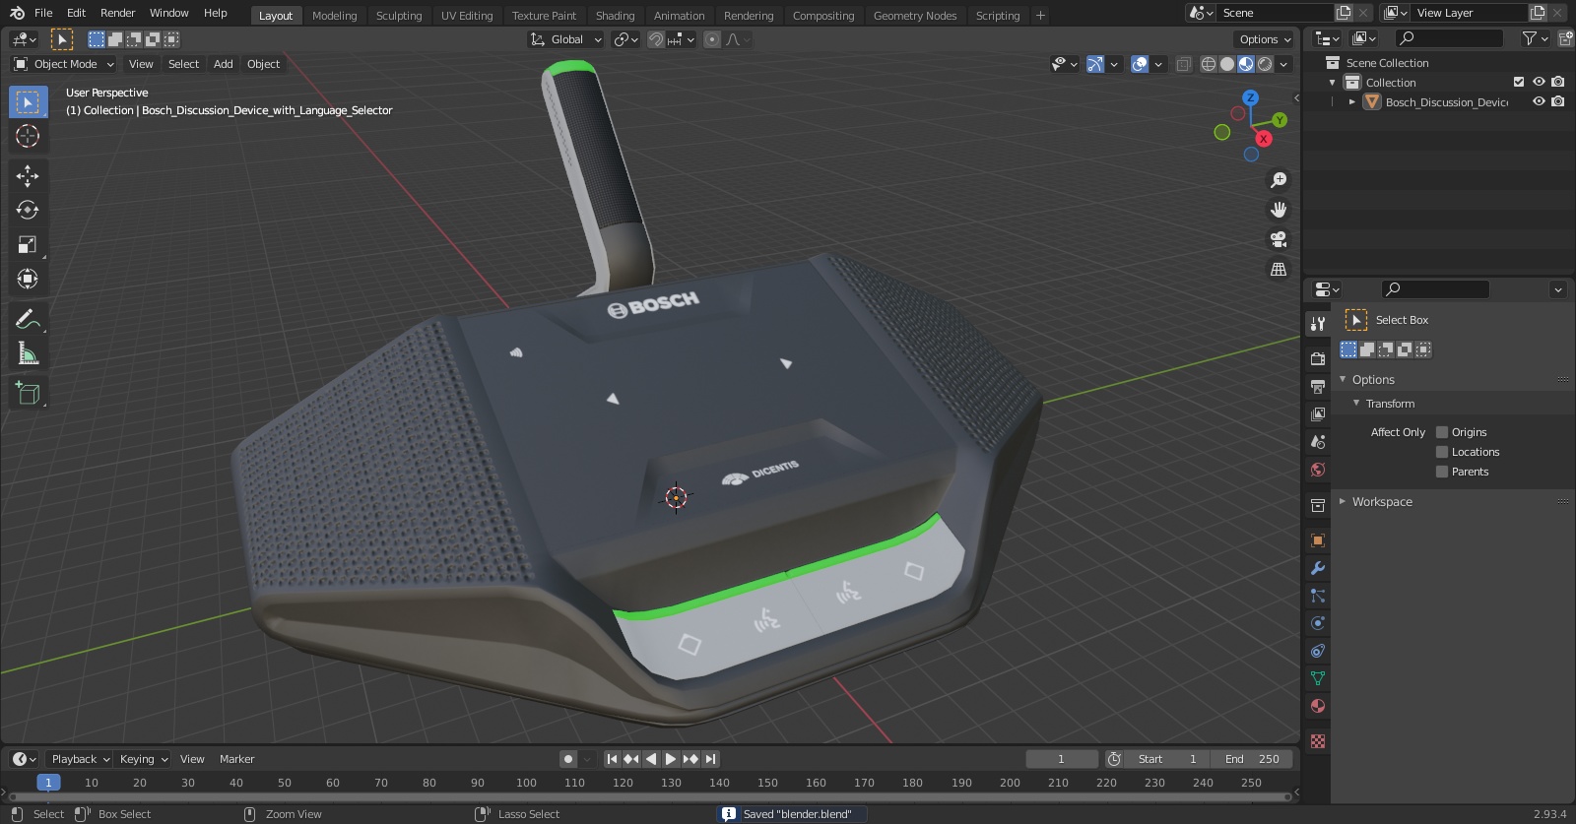Jump to previous keyframe

pos(631,759)
